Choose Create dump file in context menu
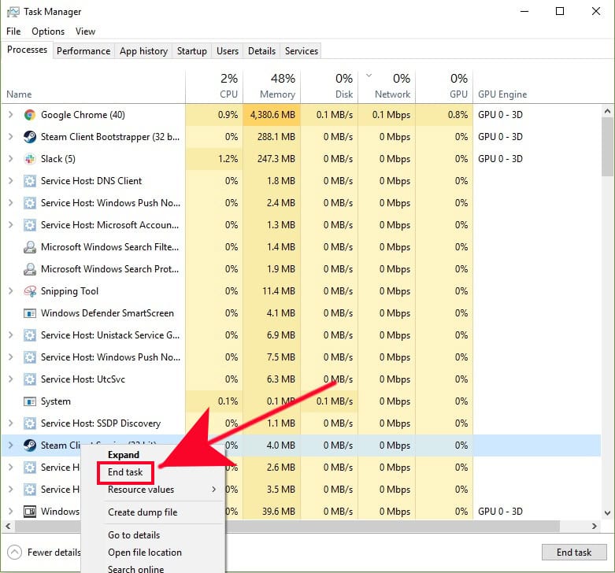 pyautogui.click(x=143, y=512)
